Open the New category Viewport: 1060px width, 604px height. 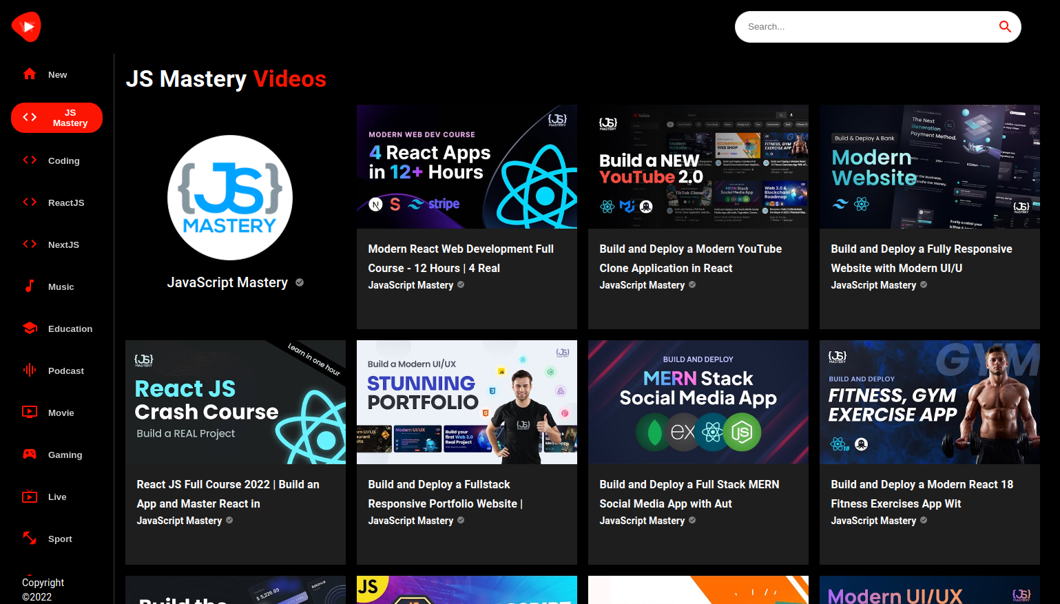[56, 74]
